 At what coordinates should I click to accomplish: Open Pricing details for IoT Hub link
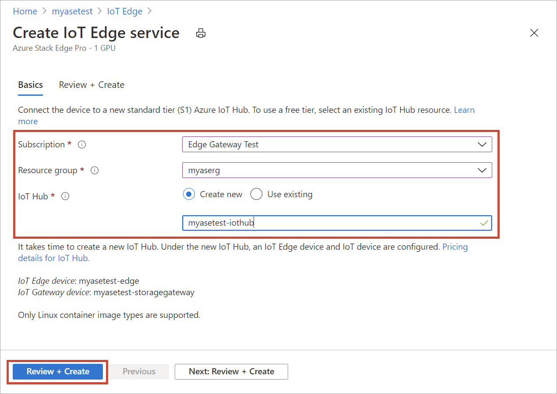pyautogui.click(x=455, y=247)
